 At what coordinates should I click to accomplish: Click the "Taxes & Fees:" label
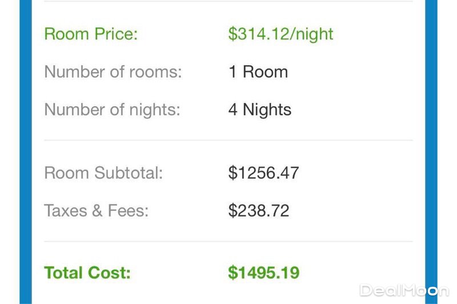coord(96,210)
